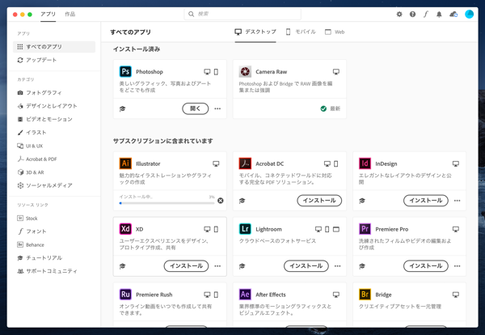Screen dimensions: 485x335
Task: Open the ビデオとモーション category
Action: tap(44, 119)
